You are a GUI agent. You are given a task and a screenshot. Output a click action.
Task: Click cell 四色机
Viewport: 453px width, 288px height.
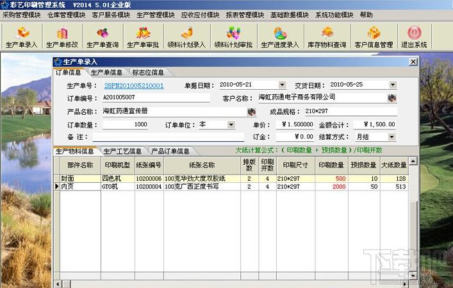118,179
